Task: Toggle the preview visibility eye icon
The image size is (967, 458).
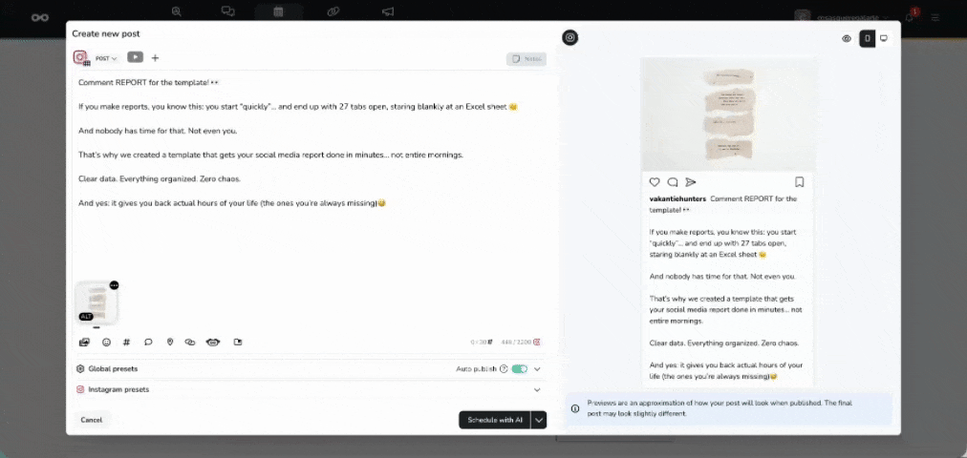Action: 847,39
